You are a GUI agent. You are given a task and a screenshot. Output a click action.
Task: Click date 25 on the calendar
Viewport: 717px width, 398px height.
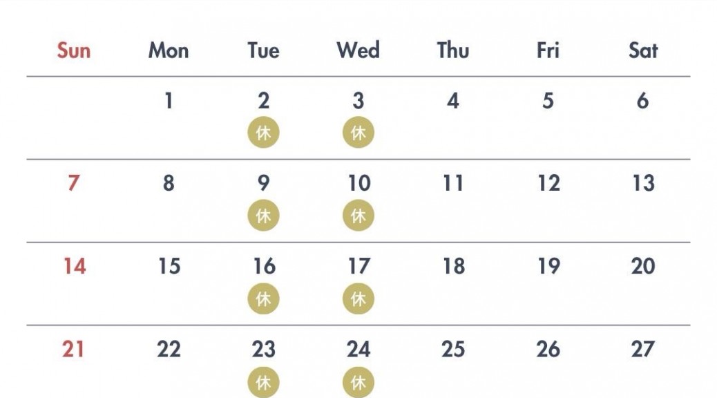(x=453, y=350)
